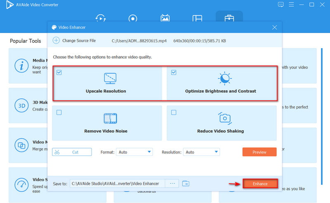Open the recorder tab with circle icon
This screenshot has width=330, height=203.
click(x=133, y=18)
